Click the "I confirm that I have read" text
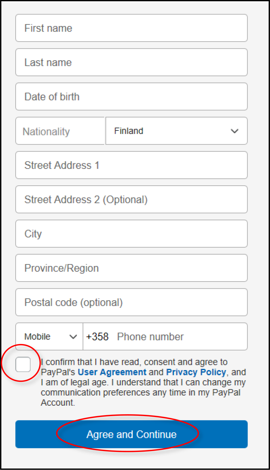The height and width of the screenshot is (470, 270). click(134, 362)
